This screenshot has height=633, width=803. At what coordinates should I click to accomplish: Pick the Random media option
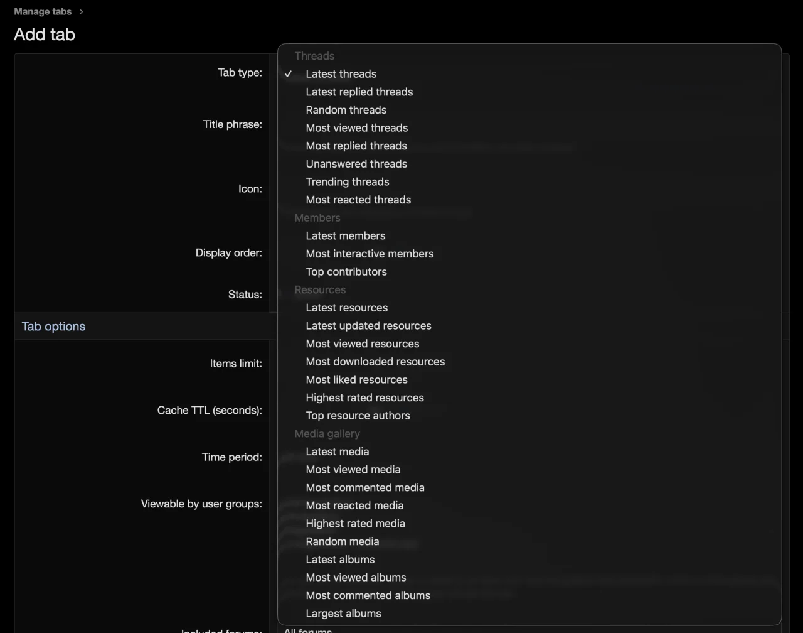(x=342, y=541)
